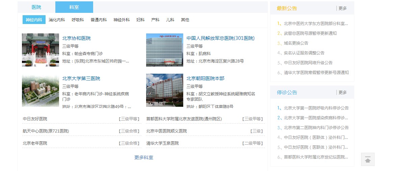Click 更多 beside 停诊公告
This screenshot has height=171, width=410.
click(343, 93)
